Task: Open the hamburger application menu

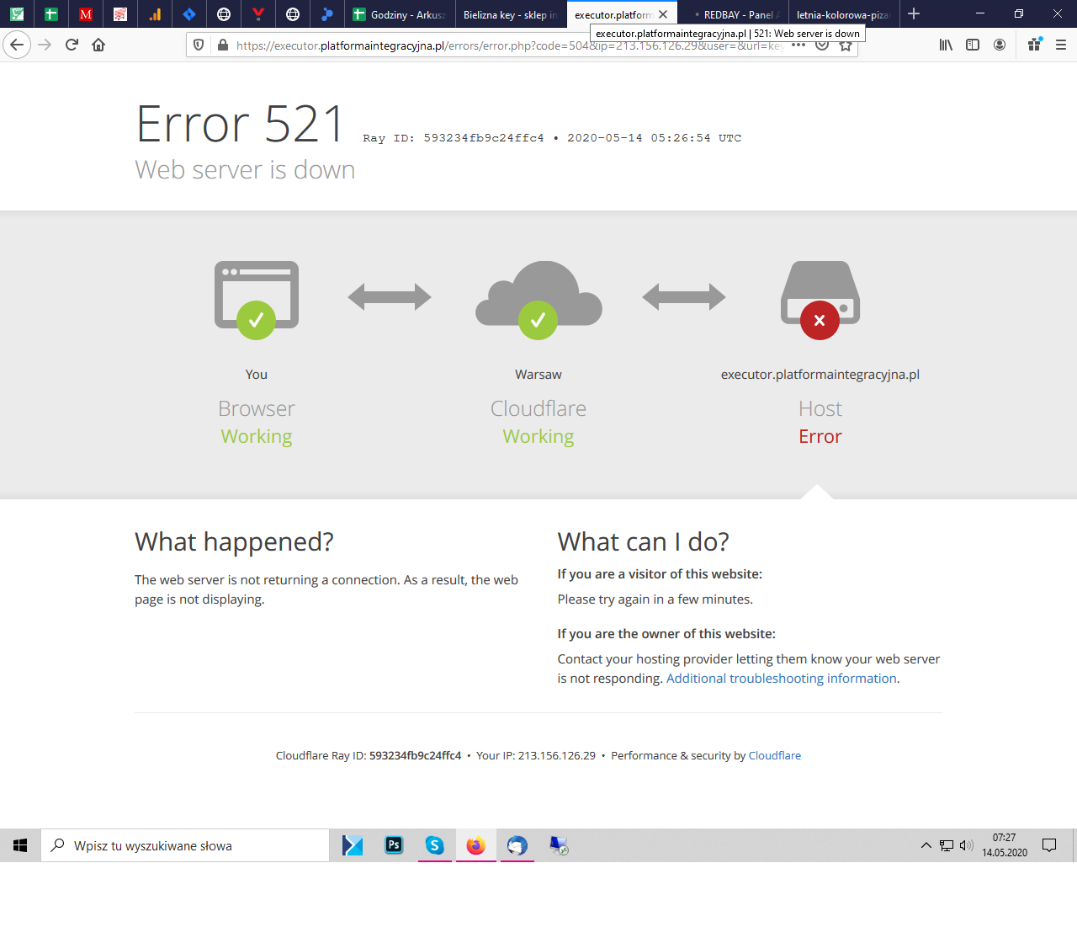Action: [1060, 45]
